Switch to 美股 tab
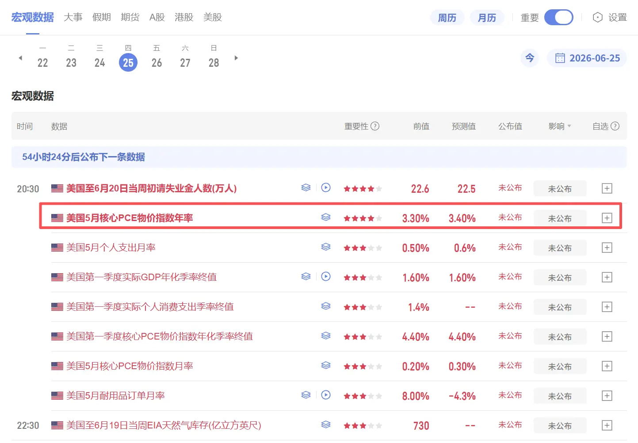 (x=213, y=17)
